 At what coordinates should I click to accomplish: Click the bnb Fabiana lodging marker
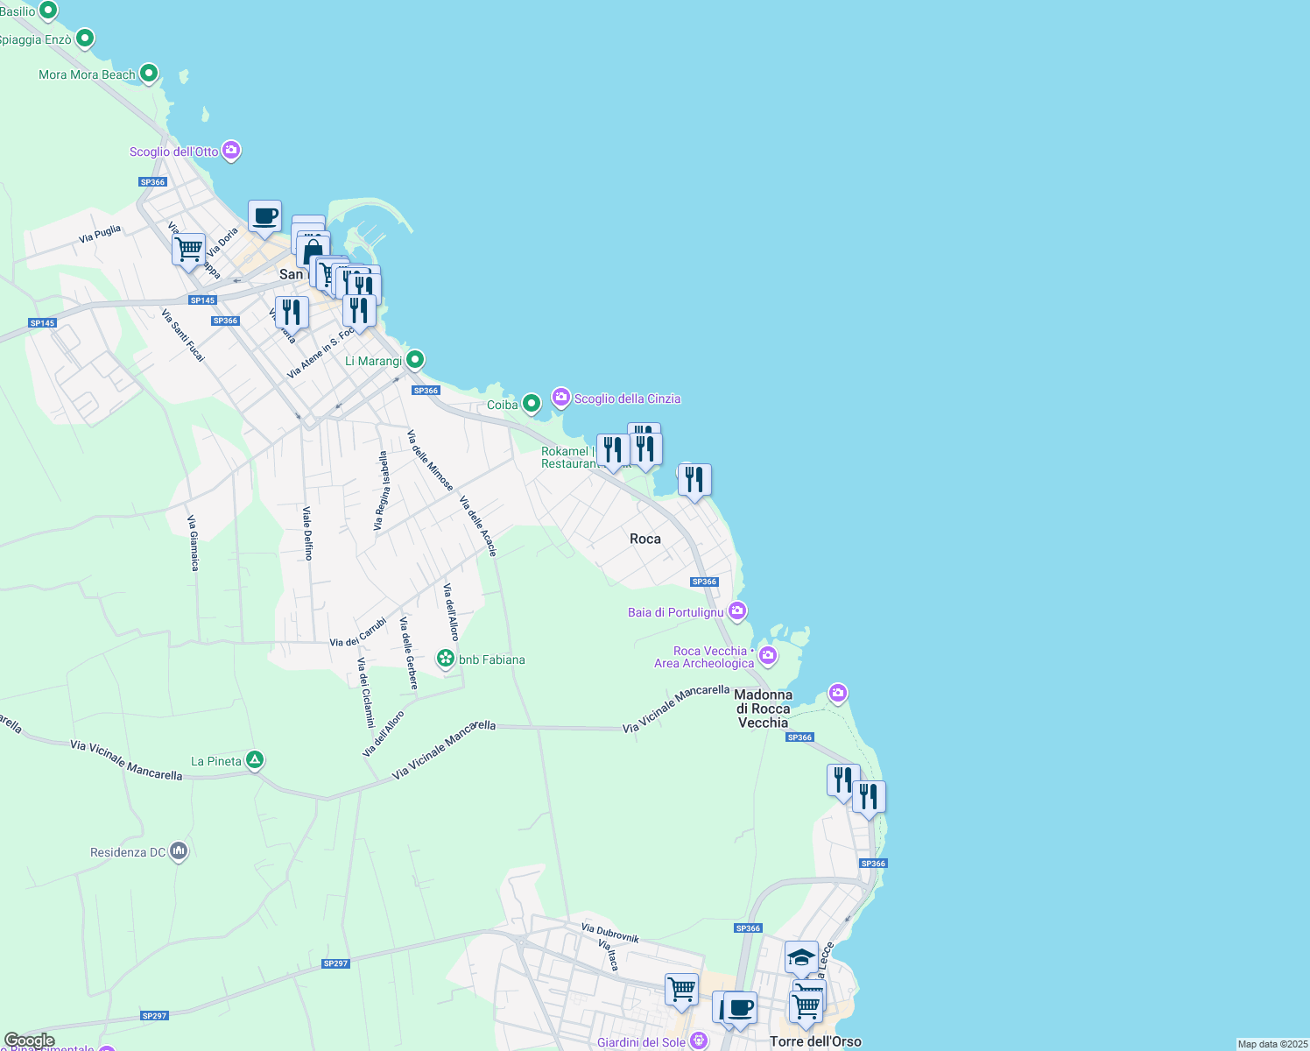pos(446,658)
